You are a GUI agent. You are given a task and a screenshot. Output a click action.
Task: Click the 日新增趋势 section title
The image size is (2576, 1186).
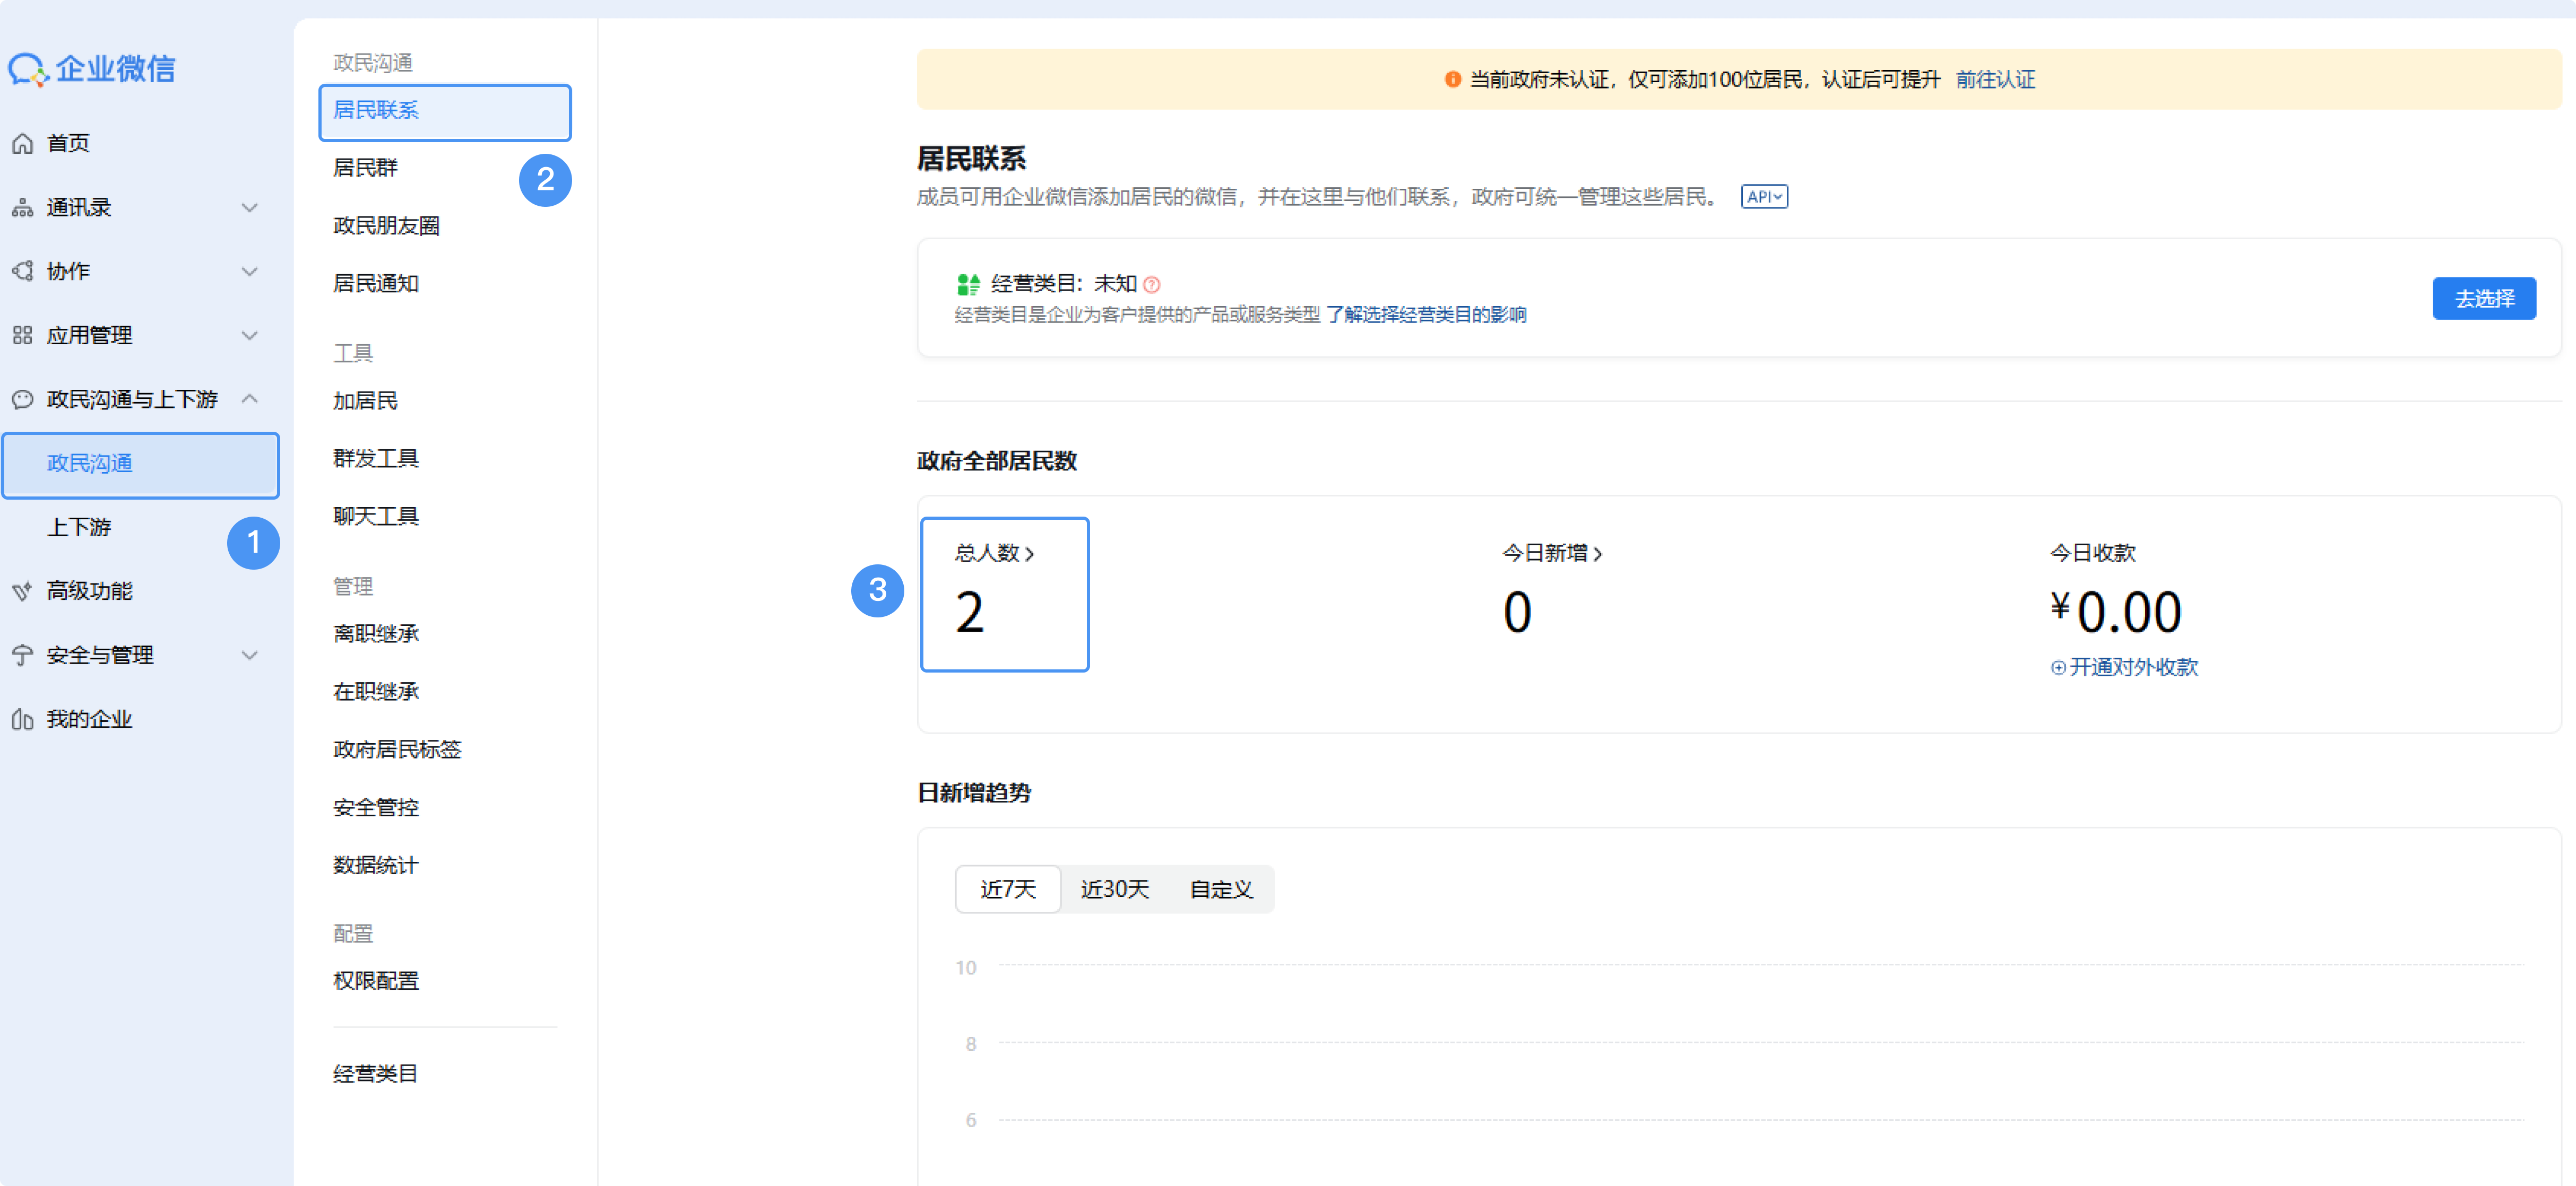pos(974,793)
